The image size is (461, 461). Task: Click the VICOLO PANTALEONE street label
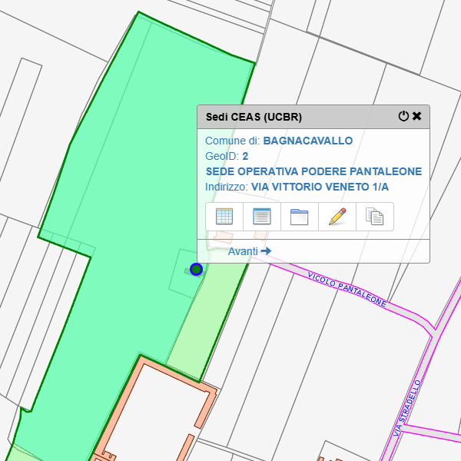click(347, 289)
